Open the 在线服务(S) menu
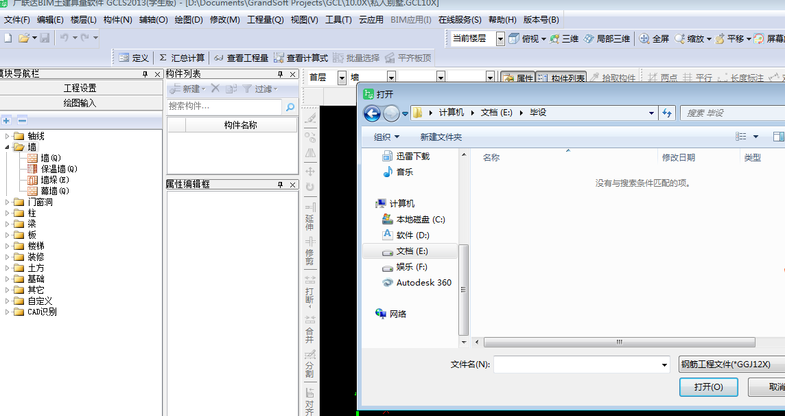The height and width of the screenshot is (416, 785). pos(460,20)
